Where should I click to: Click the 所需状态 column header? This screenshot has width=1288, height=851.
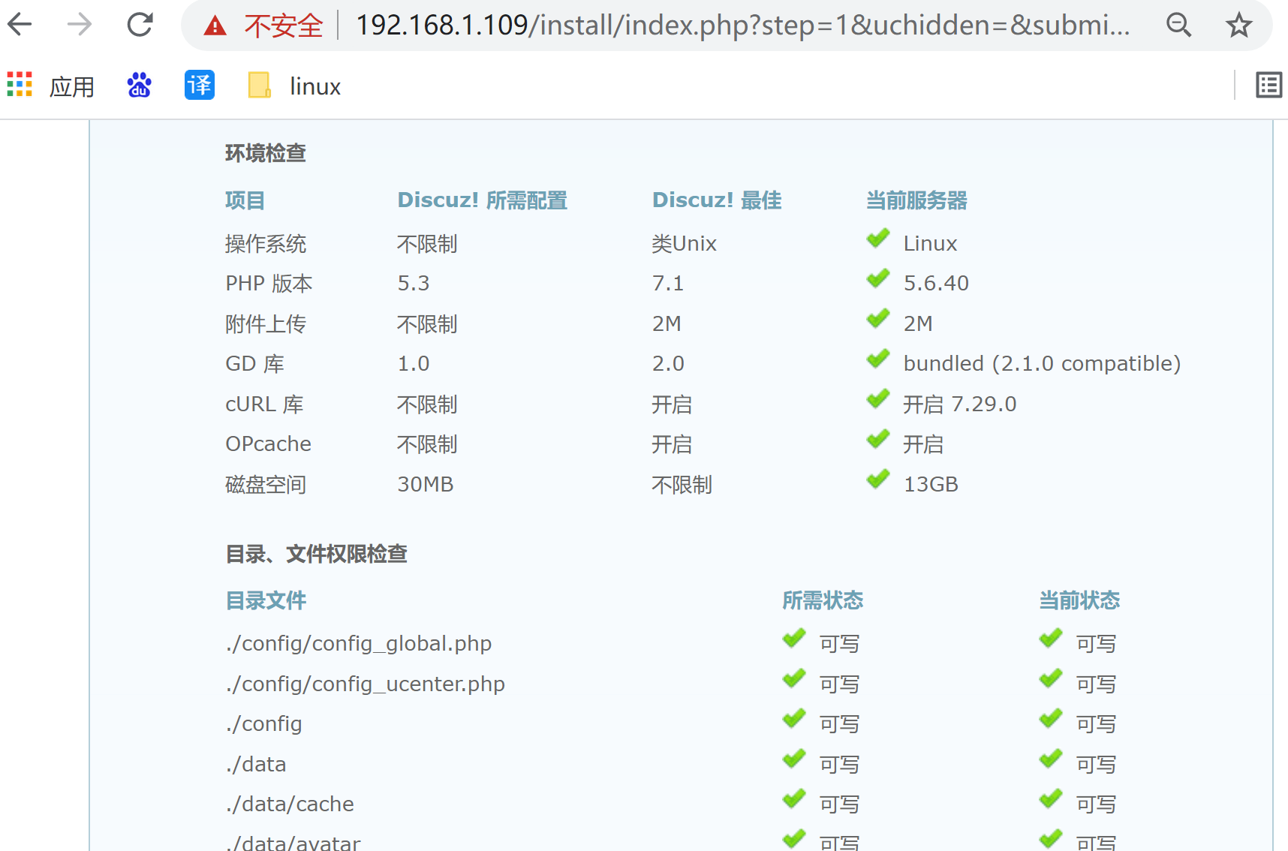tap(823, 600)
